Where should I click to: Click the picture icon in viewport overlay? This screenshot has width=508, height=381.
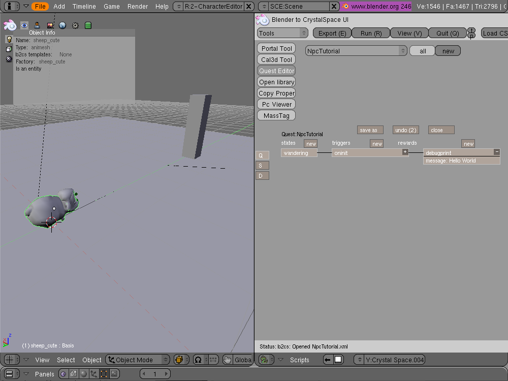click(x=50, y=25)
